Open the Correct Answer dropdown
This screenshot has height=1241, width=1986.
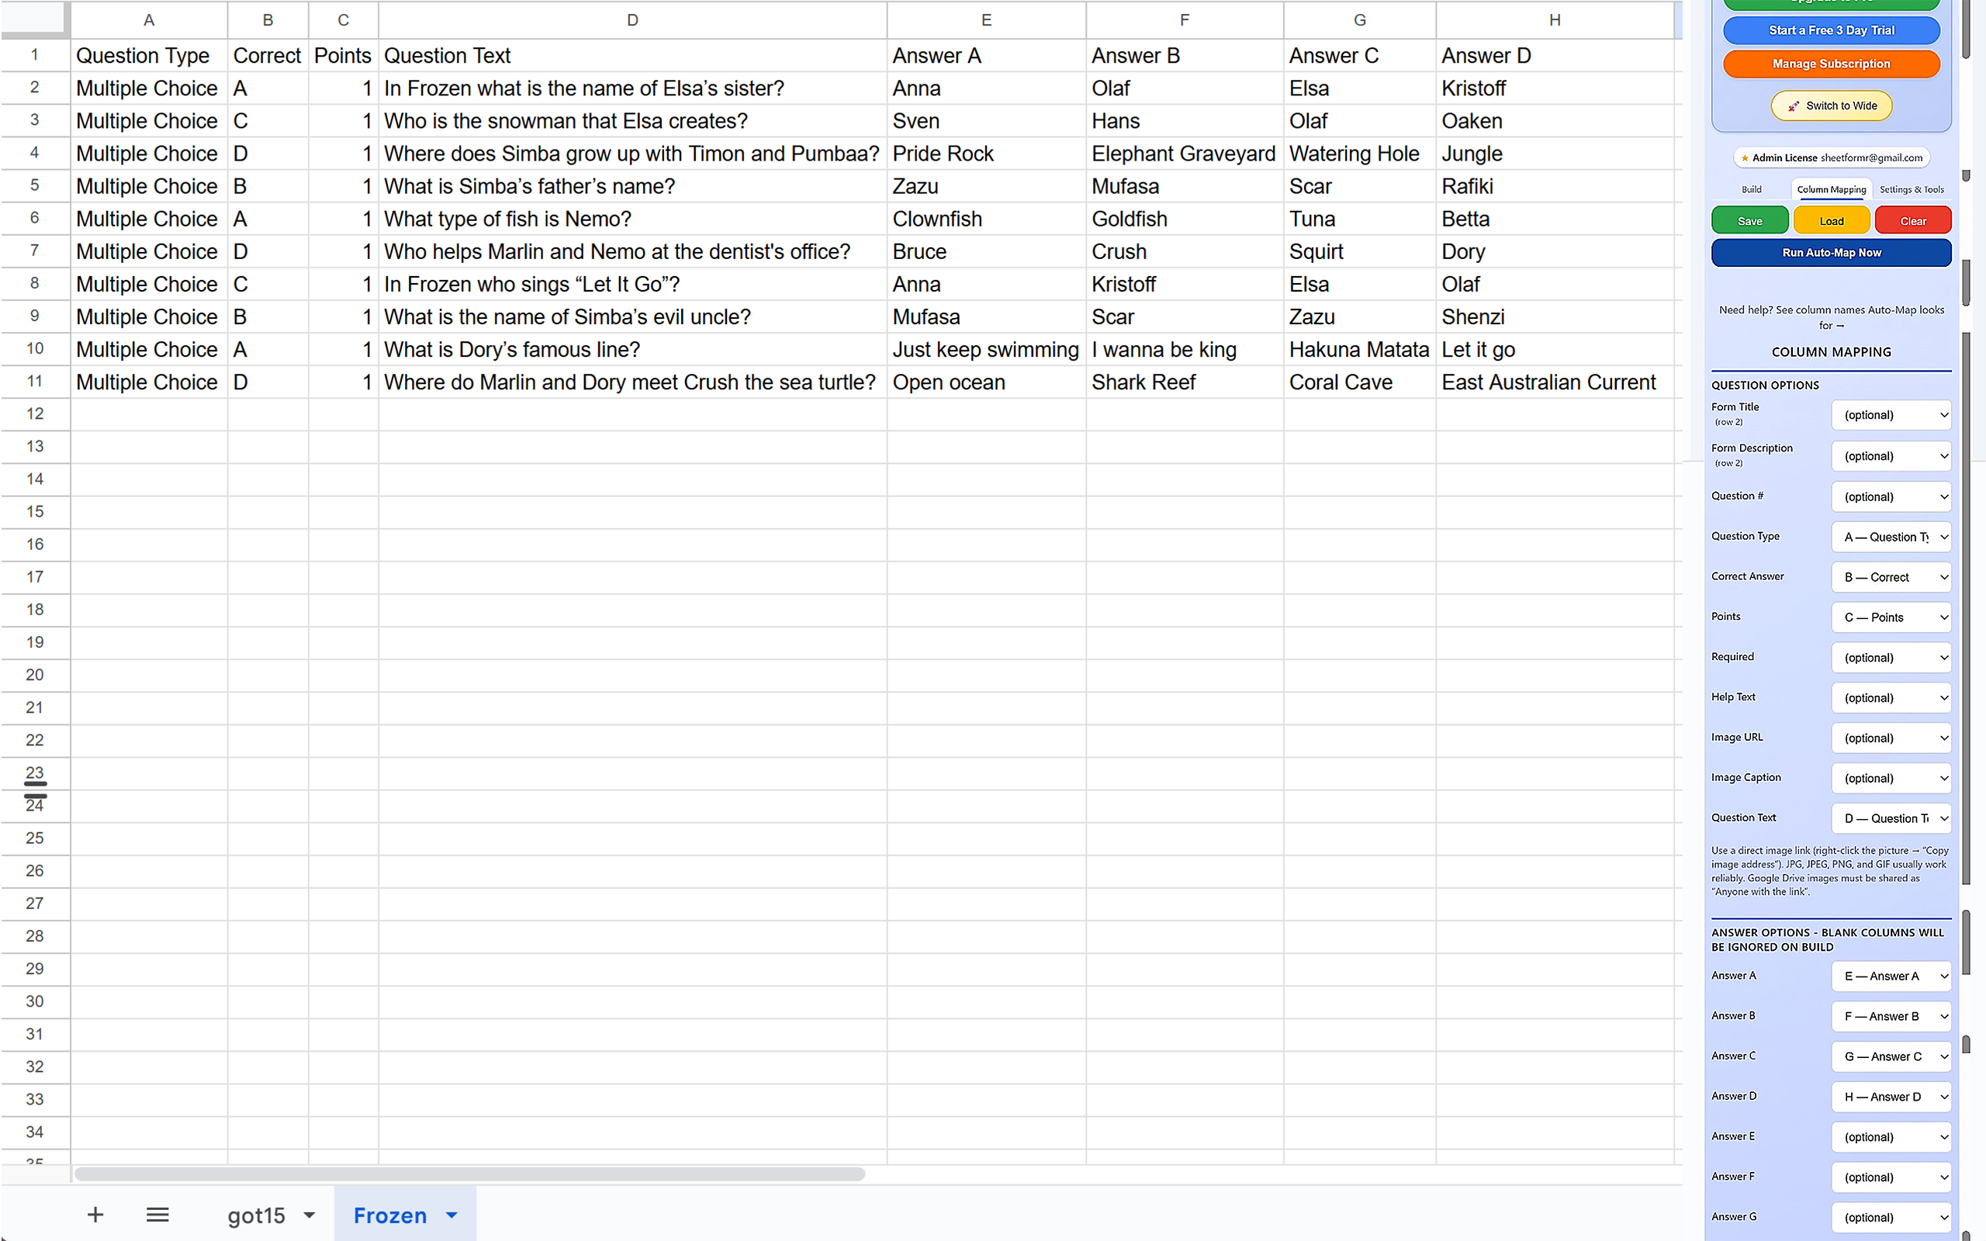point(1891,576)
